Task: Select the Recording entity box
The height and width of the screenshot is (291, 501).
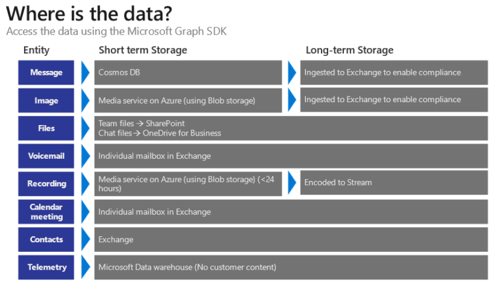Action: [46, 184]
